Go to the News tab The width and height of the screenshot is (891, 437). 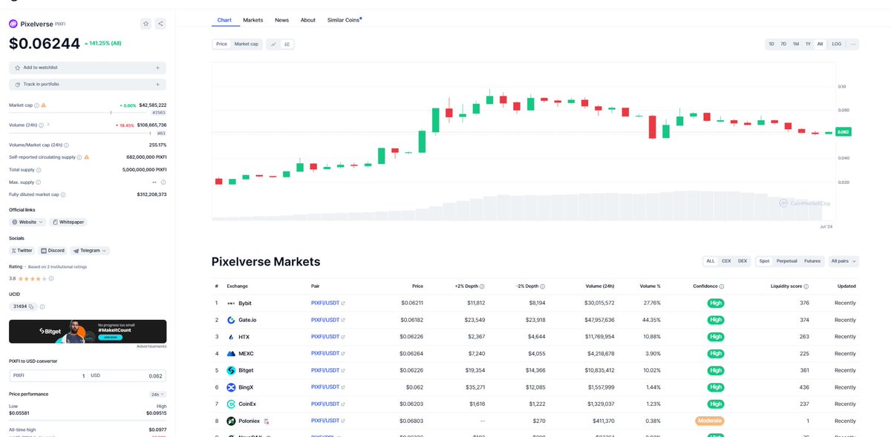tap(282, 20)
